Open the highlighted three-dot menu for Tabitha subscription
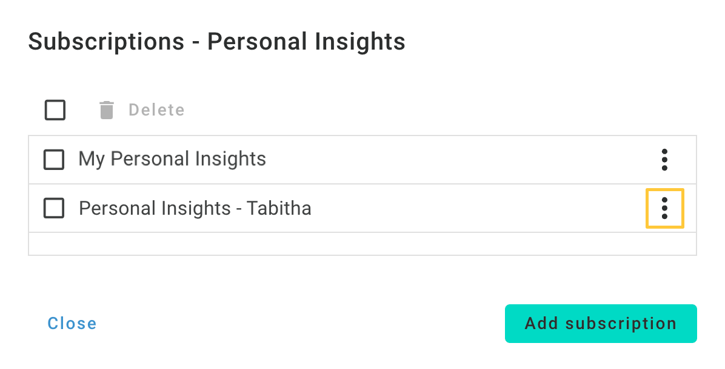 (x=664, y=209)
